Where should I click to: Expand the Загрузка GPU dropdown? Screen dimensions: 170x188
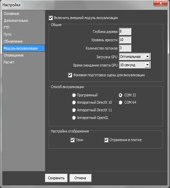click(x=135, y=57)
